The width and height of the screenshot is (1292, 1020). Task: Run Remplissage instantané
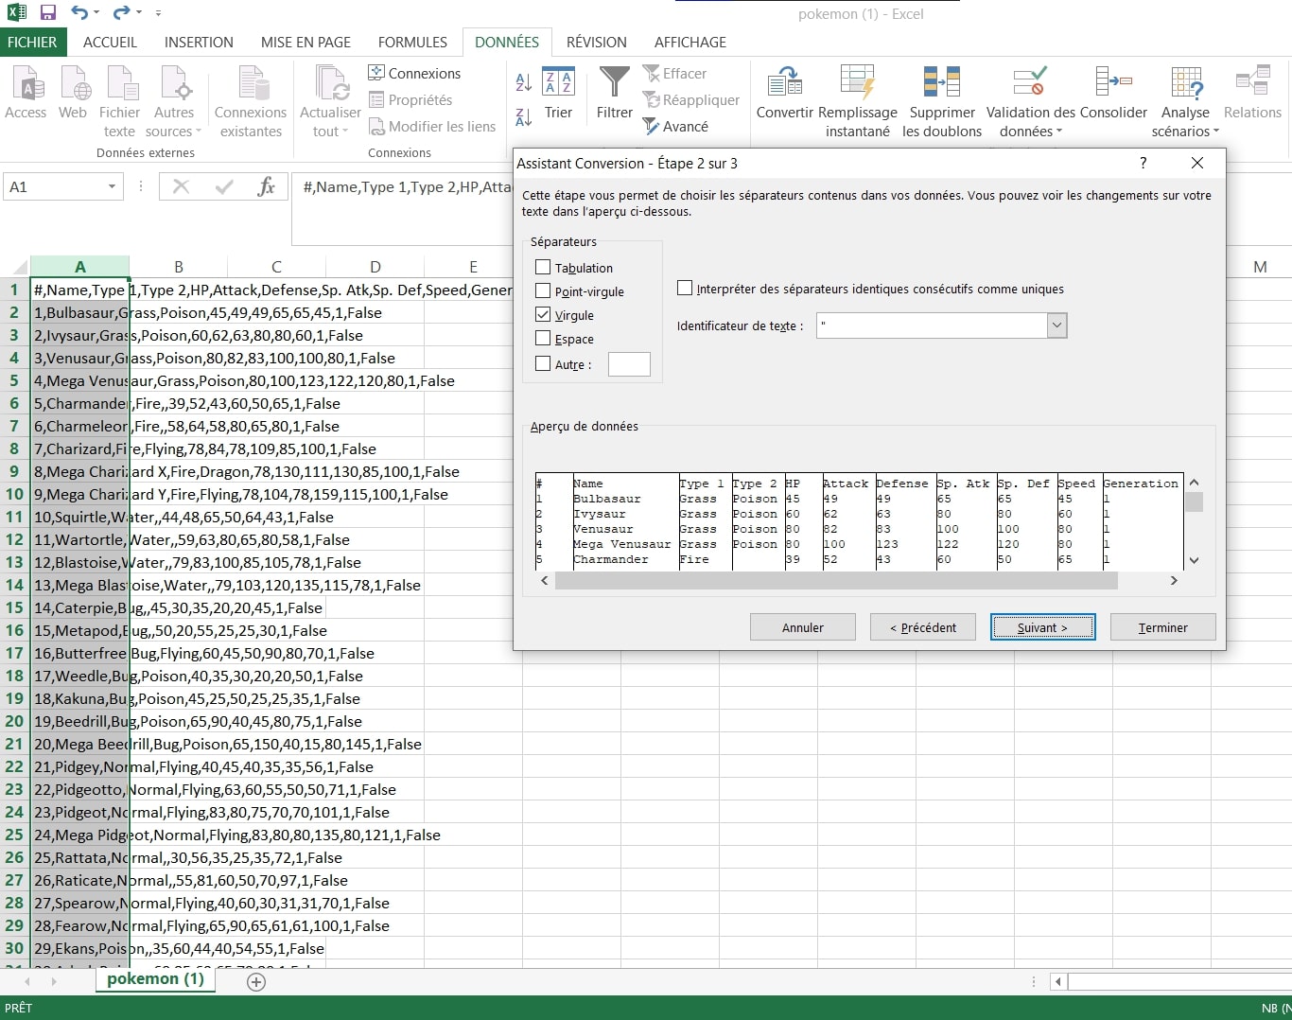(x=858, y=102)
